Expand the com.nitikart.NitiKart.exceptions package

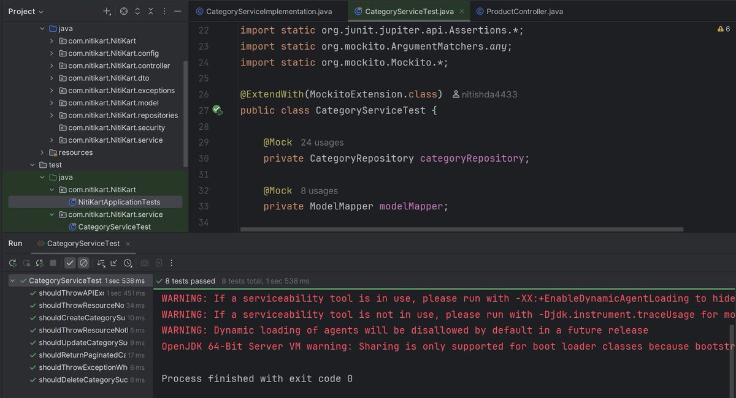pyautogui.click(x=53, y=91)
